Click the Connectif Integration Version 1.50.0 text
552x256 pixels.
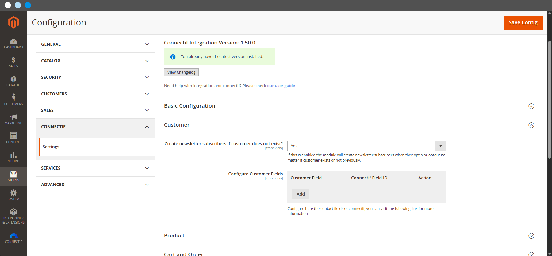pyautogui.click(x=209, y=43)
